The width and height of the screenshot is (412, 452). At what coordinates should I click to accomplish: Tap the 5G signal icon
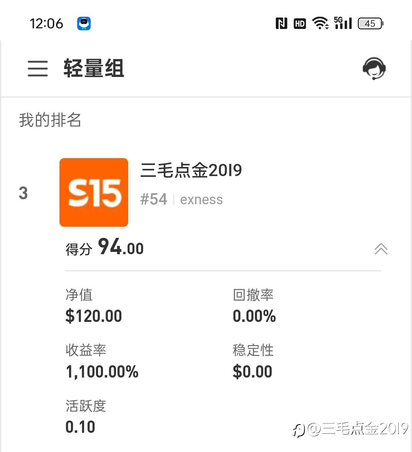(343, 23)
